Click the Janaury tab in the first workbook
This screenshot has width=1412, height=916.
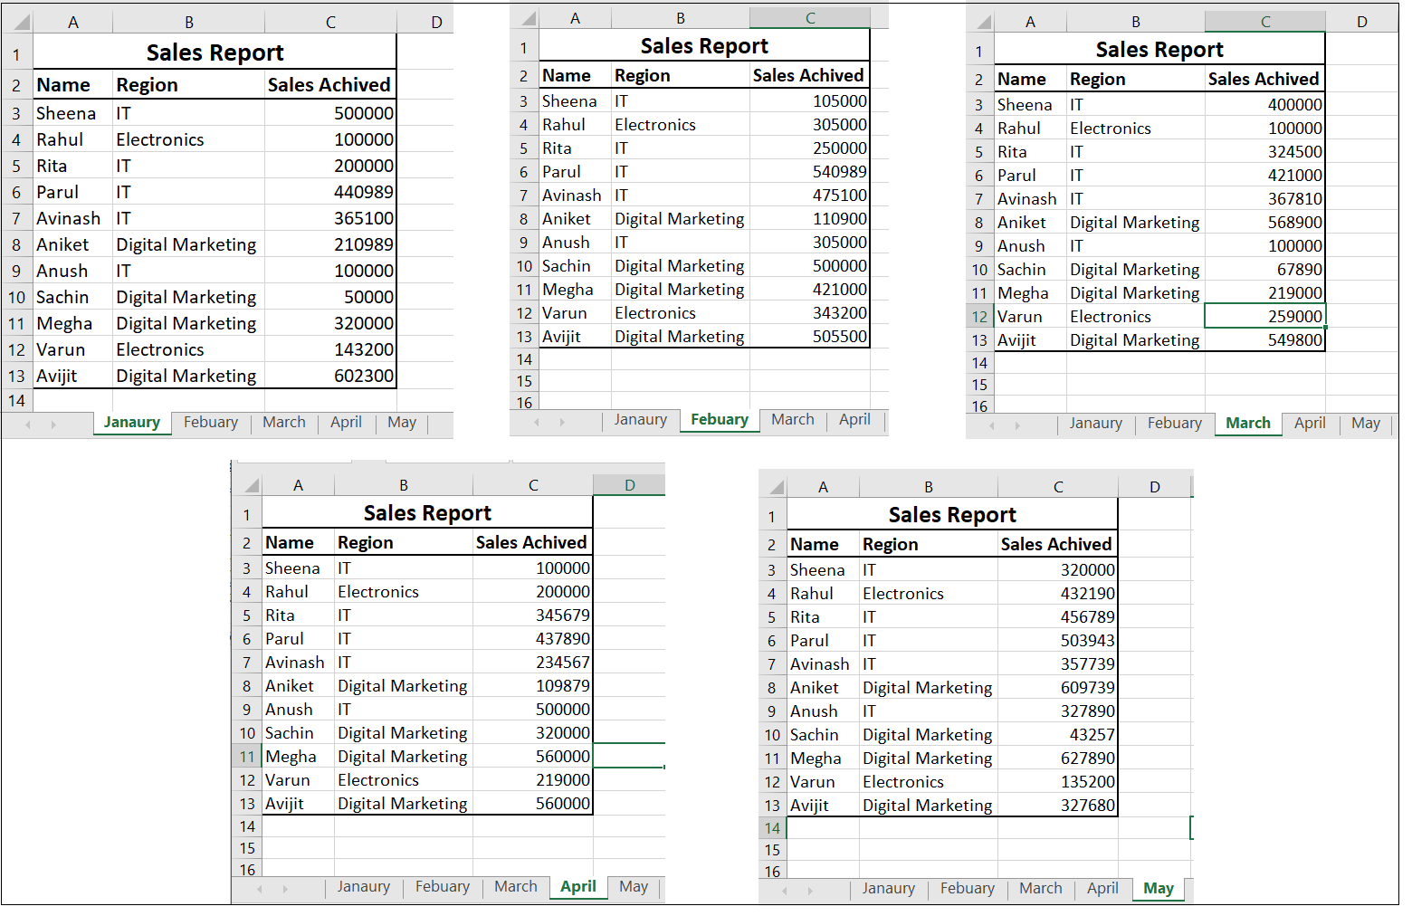pos(132,422)
